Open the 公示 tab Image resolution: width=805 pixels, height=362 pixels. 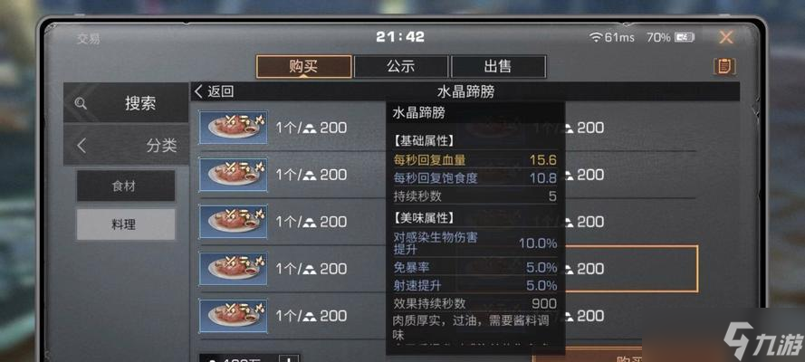(401, 67)
